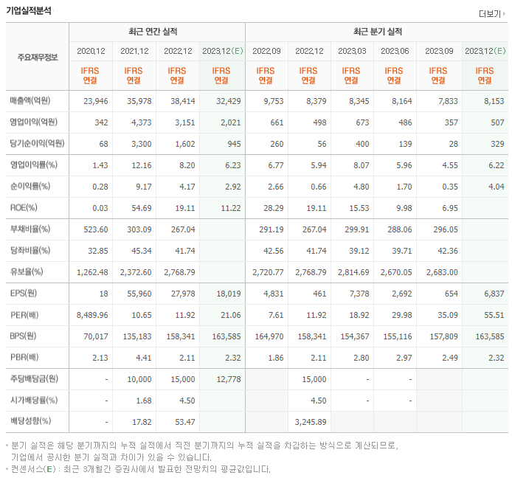Click the PBR value 2.97
The height and width of the screenshot is (478, 512).
click(404, 358)
